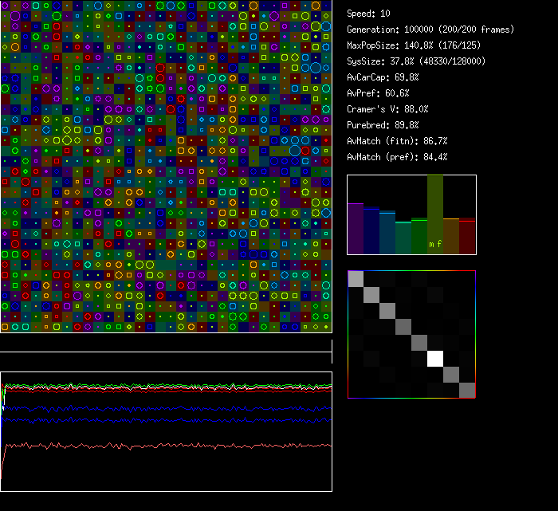558x511 pixels.
Task: Select the AvMatch (fitn) statistic
Action: click(397, 141)
